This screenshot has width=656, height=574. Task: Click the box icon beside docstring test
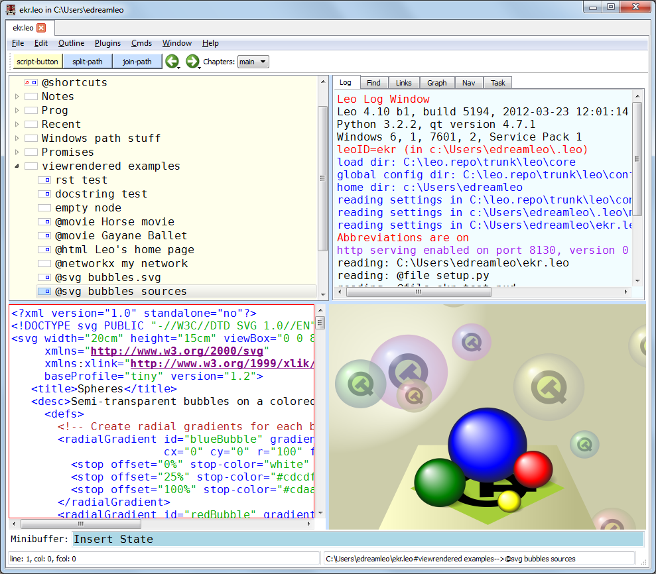point(44,194)
